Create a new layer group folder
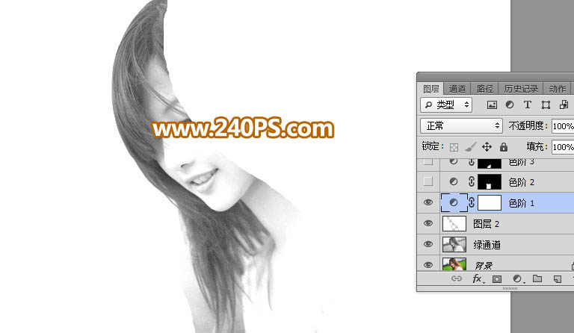 tap(537, 279)
